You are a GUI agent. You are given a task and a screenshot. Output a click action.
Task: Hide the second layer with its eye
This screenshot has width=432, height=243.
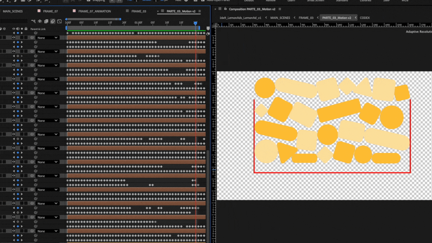[14, 51]
